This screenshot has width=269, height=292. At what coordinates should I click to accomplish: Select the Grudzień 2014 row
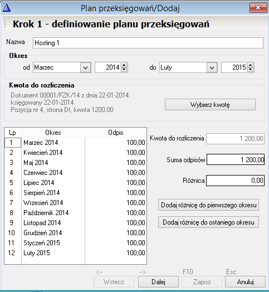tap(75, 233)
